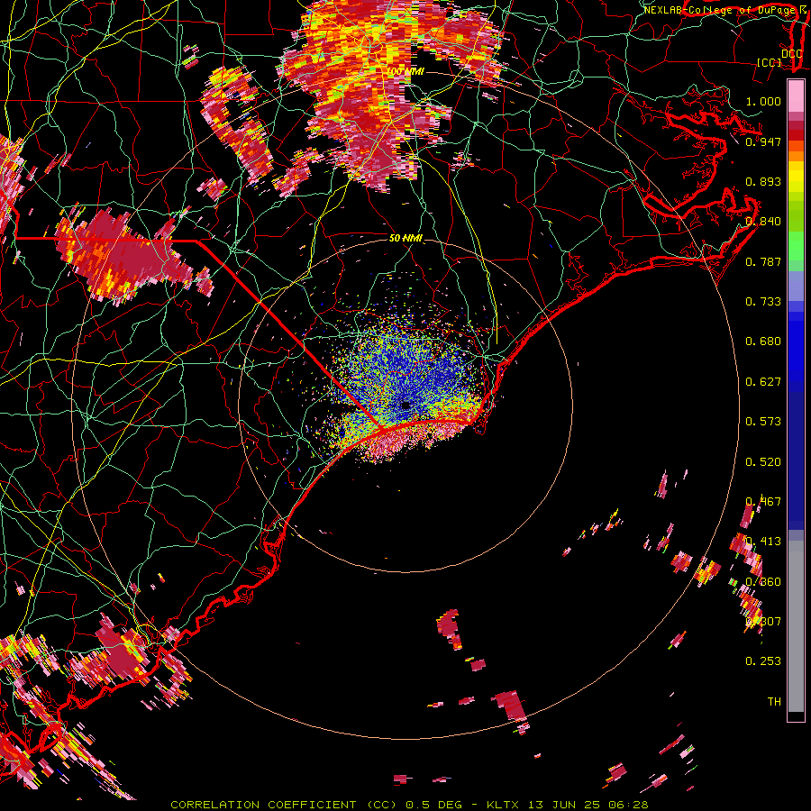Select the 0.520 scale value
This screenshot has height=811, width=811.
tap(763, 462)
